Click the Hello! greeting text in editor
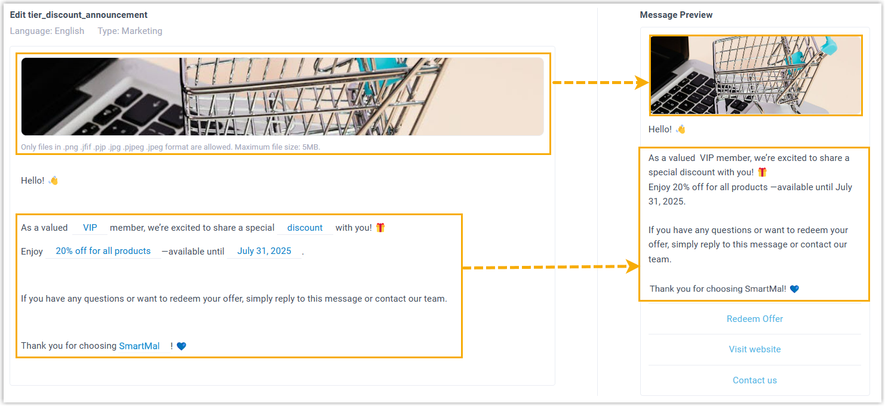Screen dimensions: 885x406 coord(33,181)
